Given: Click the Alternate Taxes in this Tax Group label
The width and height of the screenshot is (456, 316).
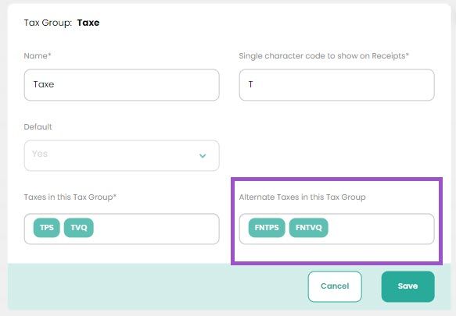Looking at the screenshot, I should (302, 197).
